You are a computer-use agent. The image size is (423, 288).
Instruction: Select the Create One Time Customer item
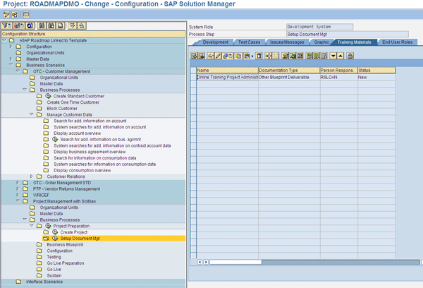tap(73, 102)
